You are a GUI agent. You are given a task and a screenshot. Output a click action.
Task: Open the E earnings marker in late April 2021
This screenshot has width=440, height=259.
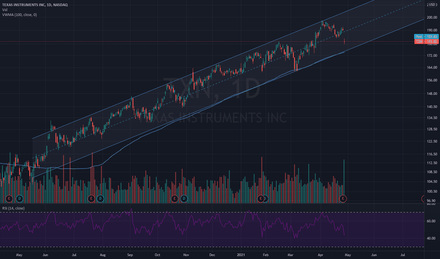[x=343, y=199]
